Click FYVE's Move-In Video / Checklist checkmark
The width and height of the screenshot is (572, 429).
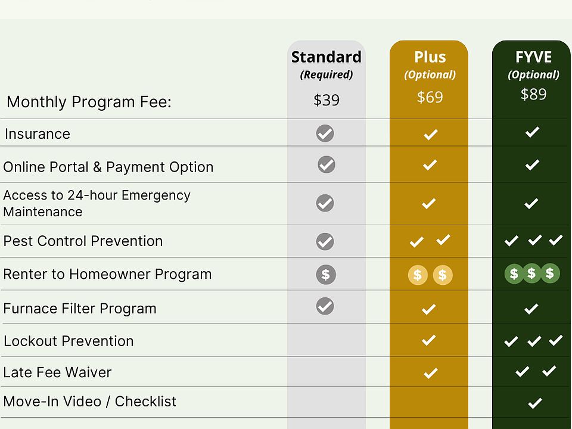click(x=534, y=403)
